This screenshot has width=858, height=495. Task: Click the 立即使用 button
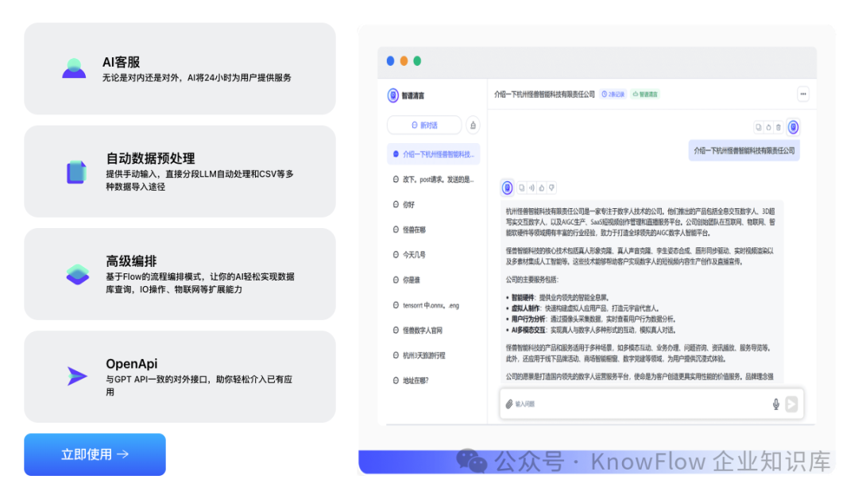[95, 454]
